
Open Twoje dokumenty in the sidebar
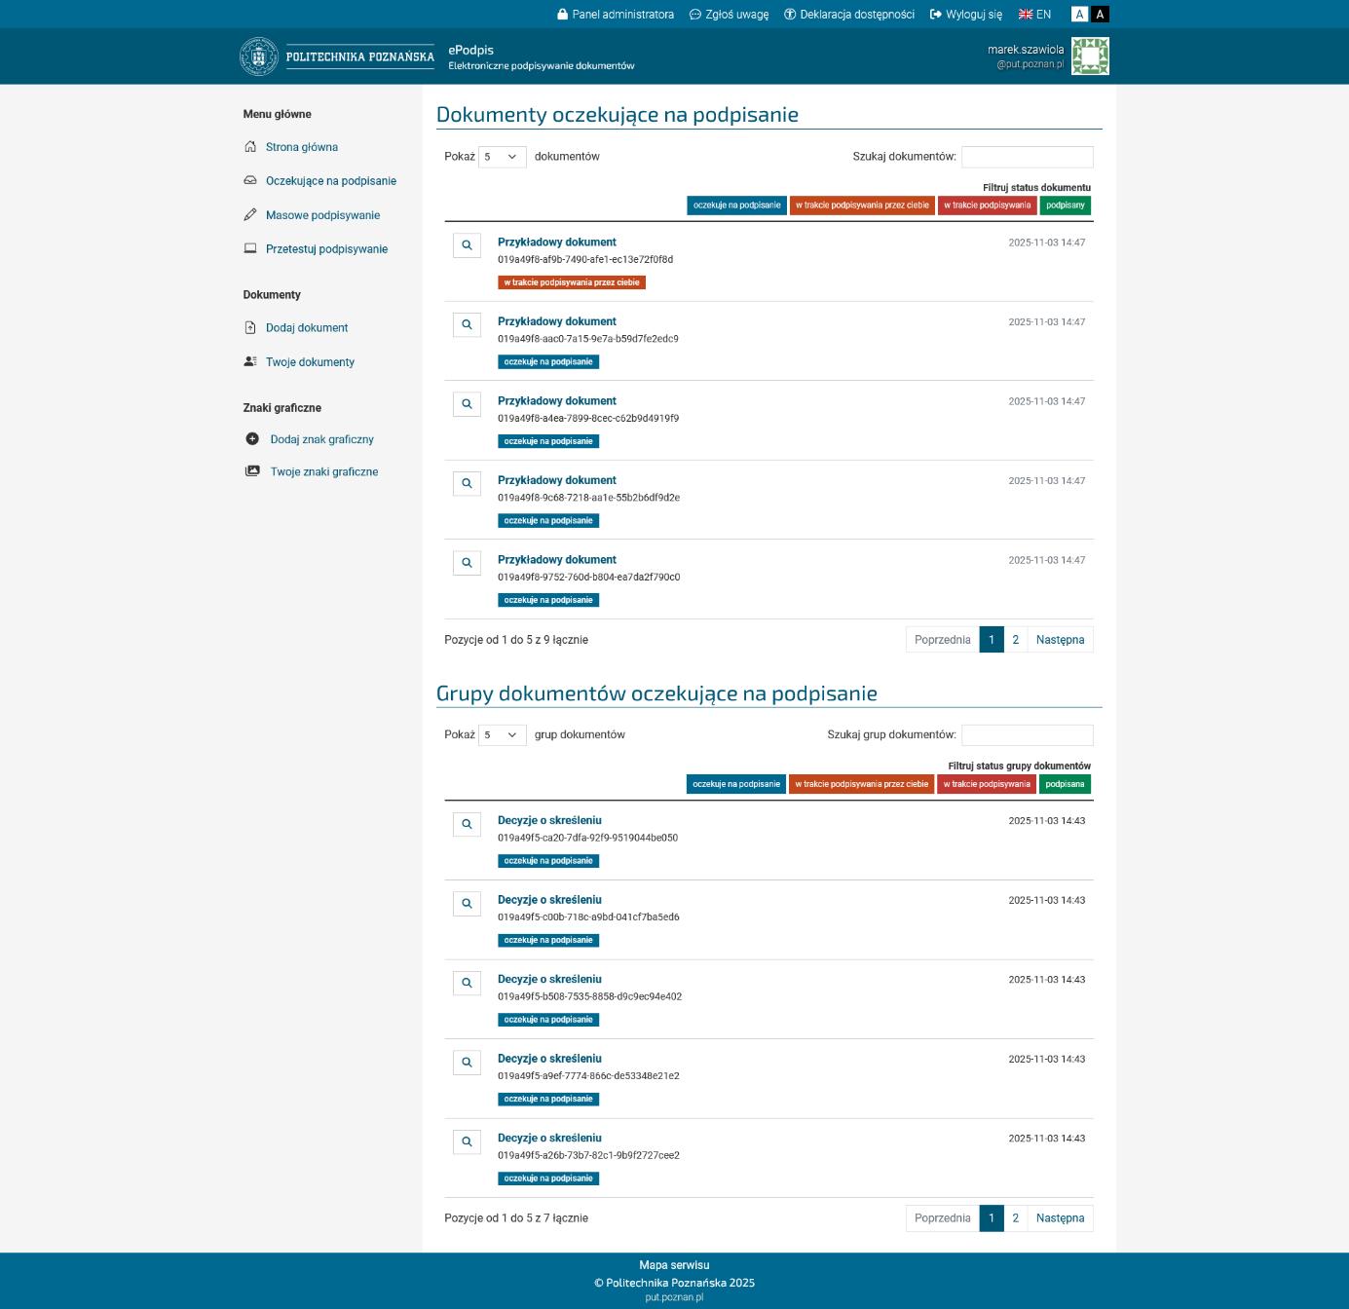[x=310, y=362]
